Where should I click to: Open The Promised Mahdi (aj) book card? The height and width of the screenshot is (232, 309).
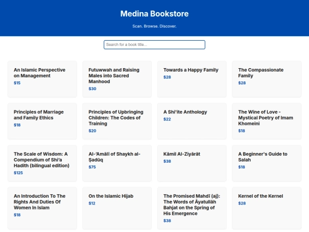point(192,208)
